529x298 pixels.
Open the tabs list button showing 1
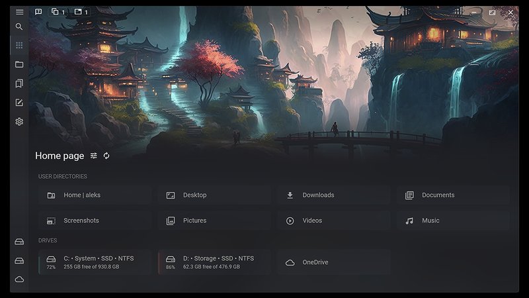pos(81,12)
